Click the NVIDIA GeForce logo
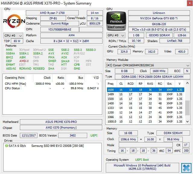The width and height of the screenshot is (193, 174). (116, 21)
